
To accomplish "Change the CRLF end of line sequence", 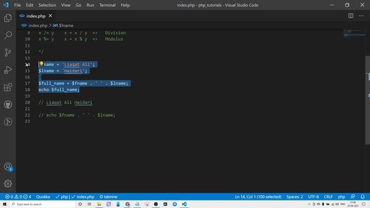I will click(328, 196).
